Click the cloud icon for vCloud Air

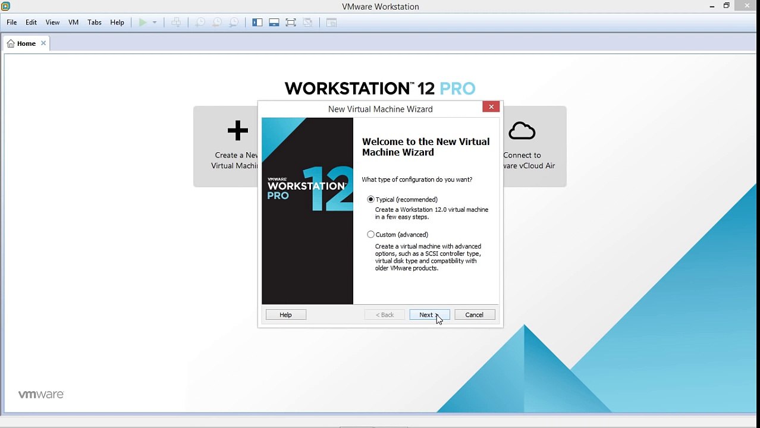click(x=522, y=131)
